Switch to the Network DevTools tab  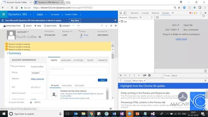[155, 13]
